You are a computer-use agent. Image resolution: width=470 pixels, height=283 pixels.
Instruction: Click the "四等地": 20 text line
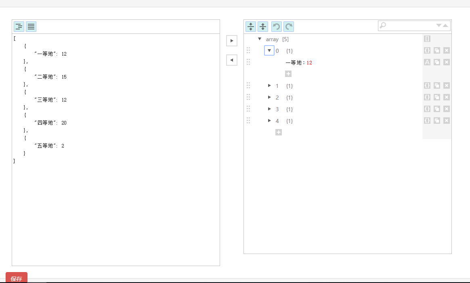(x=50, y=123)
